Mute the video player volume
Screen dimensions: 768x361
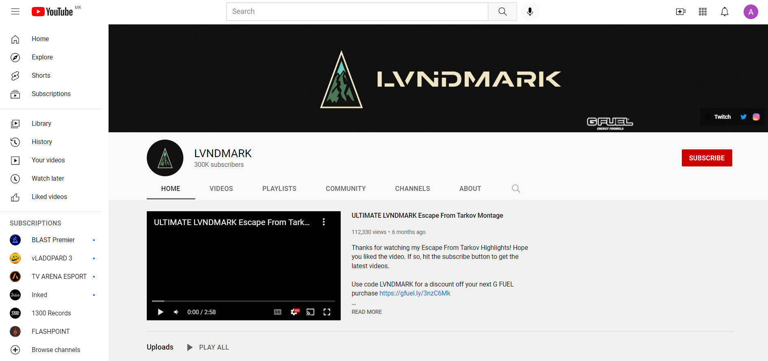[176, 312]
